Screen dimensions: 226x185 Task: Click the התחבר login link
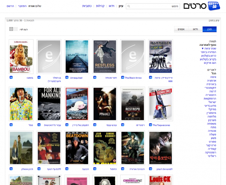pos(22,6)
